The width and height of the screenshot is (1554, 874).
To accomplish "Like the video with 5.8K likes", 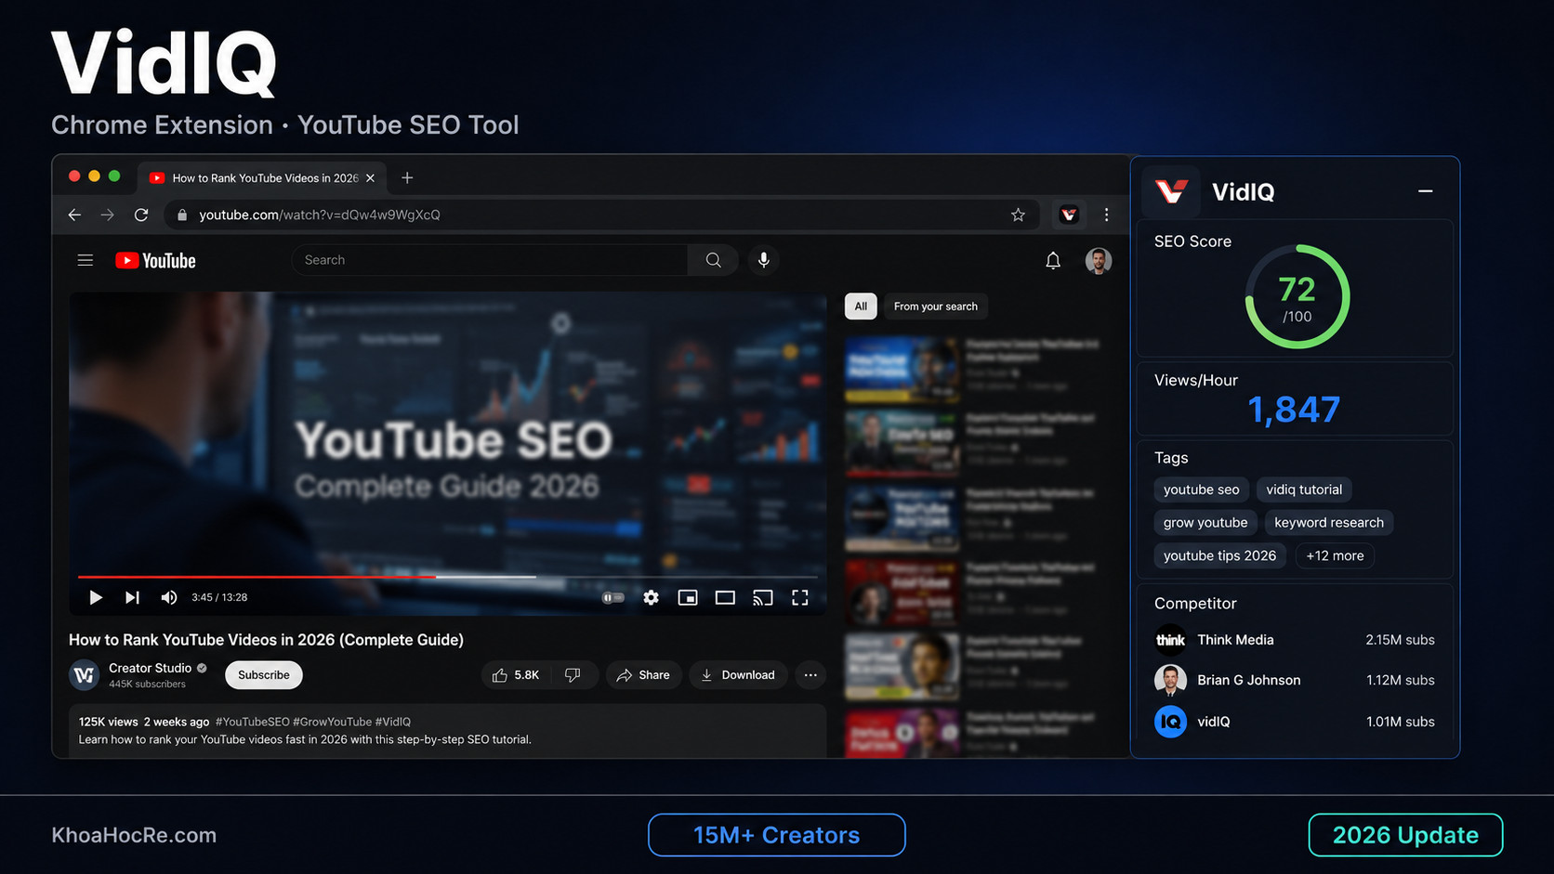I will coord(515,675).
